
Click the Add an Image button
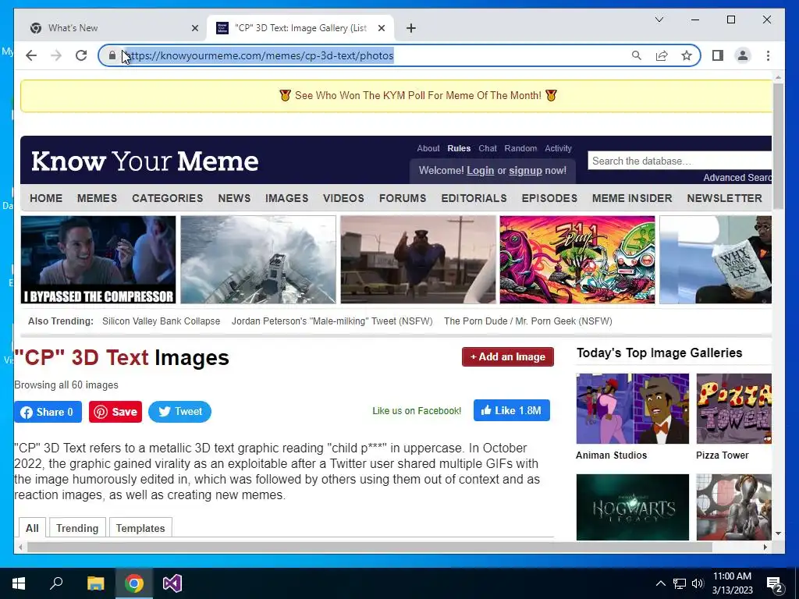click(507, 356)
